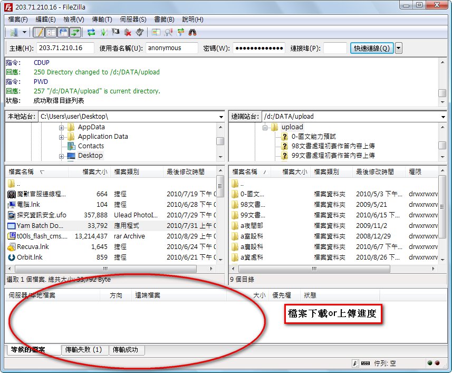Select remote folder a夜間部
452x373 pixels.
334,225
